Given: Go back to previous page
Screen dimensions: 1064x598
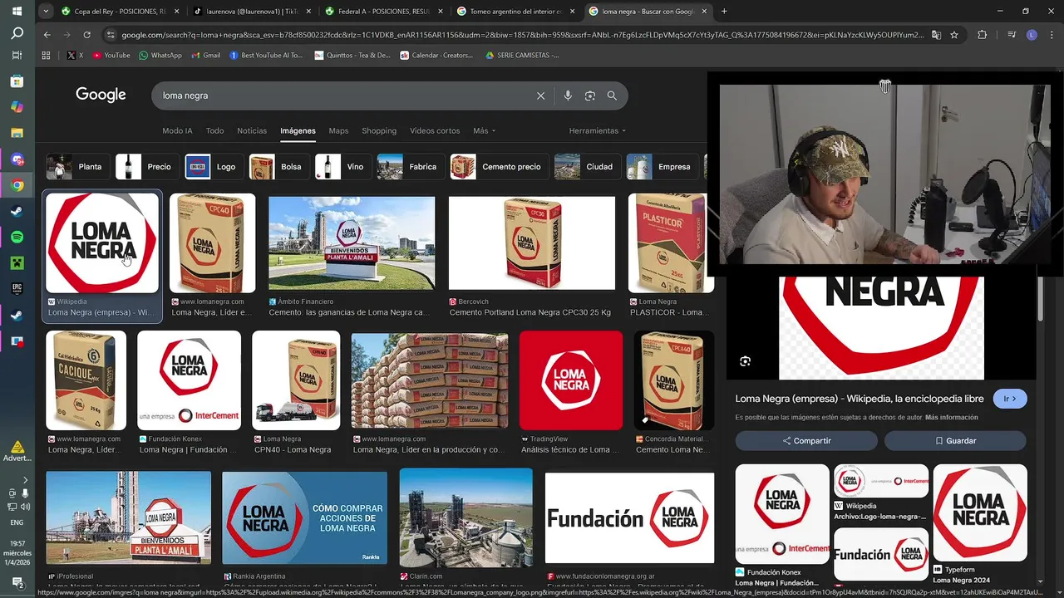Looking at the screenshot, I should click(47, 35).
